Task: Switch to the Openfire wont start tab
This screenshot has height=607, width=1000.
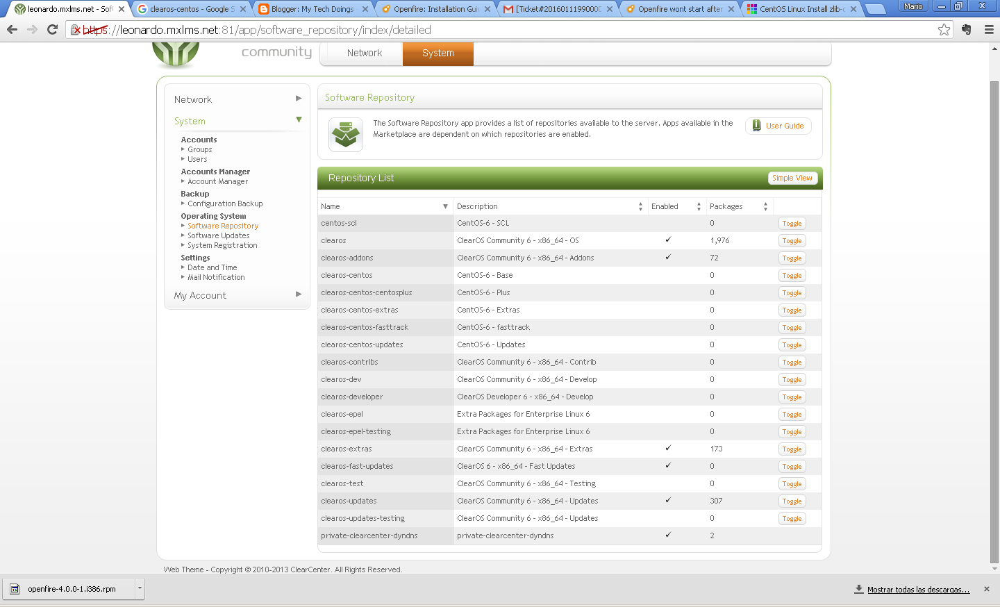Action: pos(680,9)
